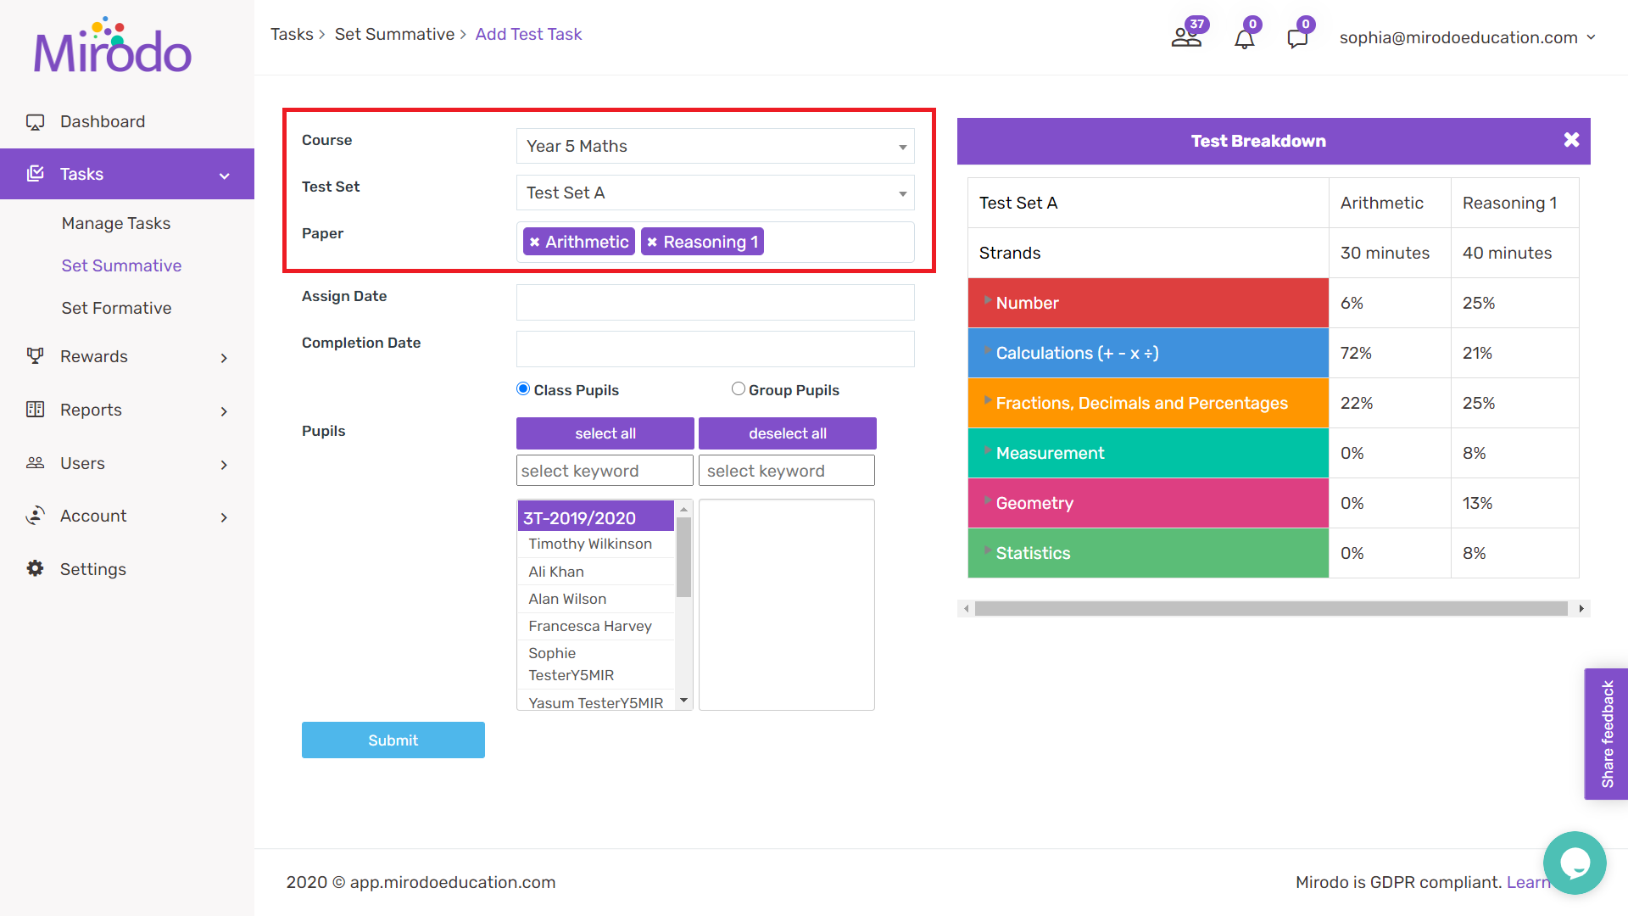Open the Share feedback tab
The height and width of the screenshot is (916, 1628).
click(1607, 734)
